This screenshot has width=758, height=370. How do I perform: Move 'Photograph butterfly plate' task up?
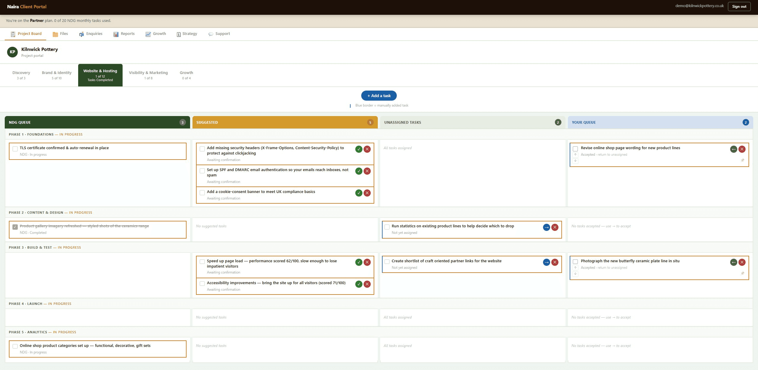click(x=575, y=268)
